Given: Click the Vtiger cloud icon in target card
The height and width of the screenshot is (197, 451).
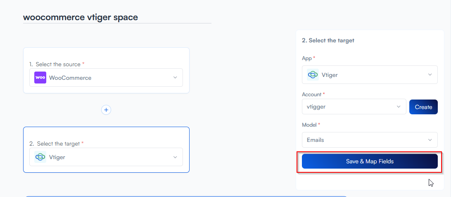Looking at the screenshot, I should click(x=40, y=157).
